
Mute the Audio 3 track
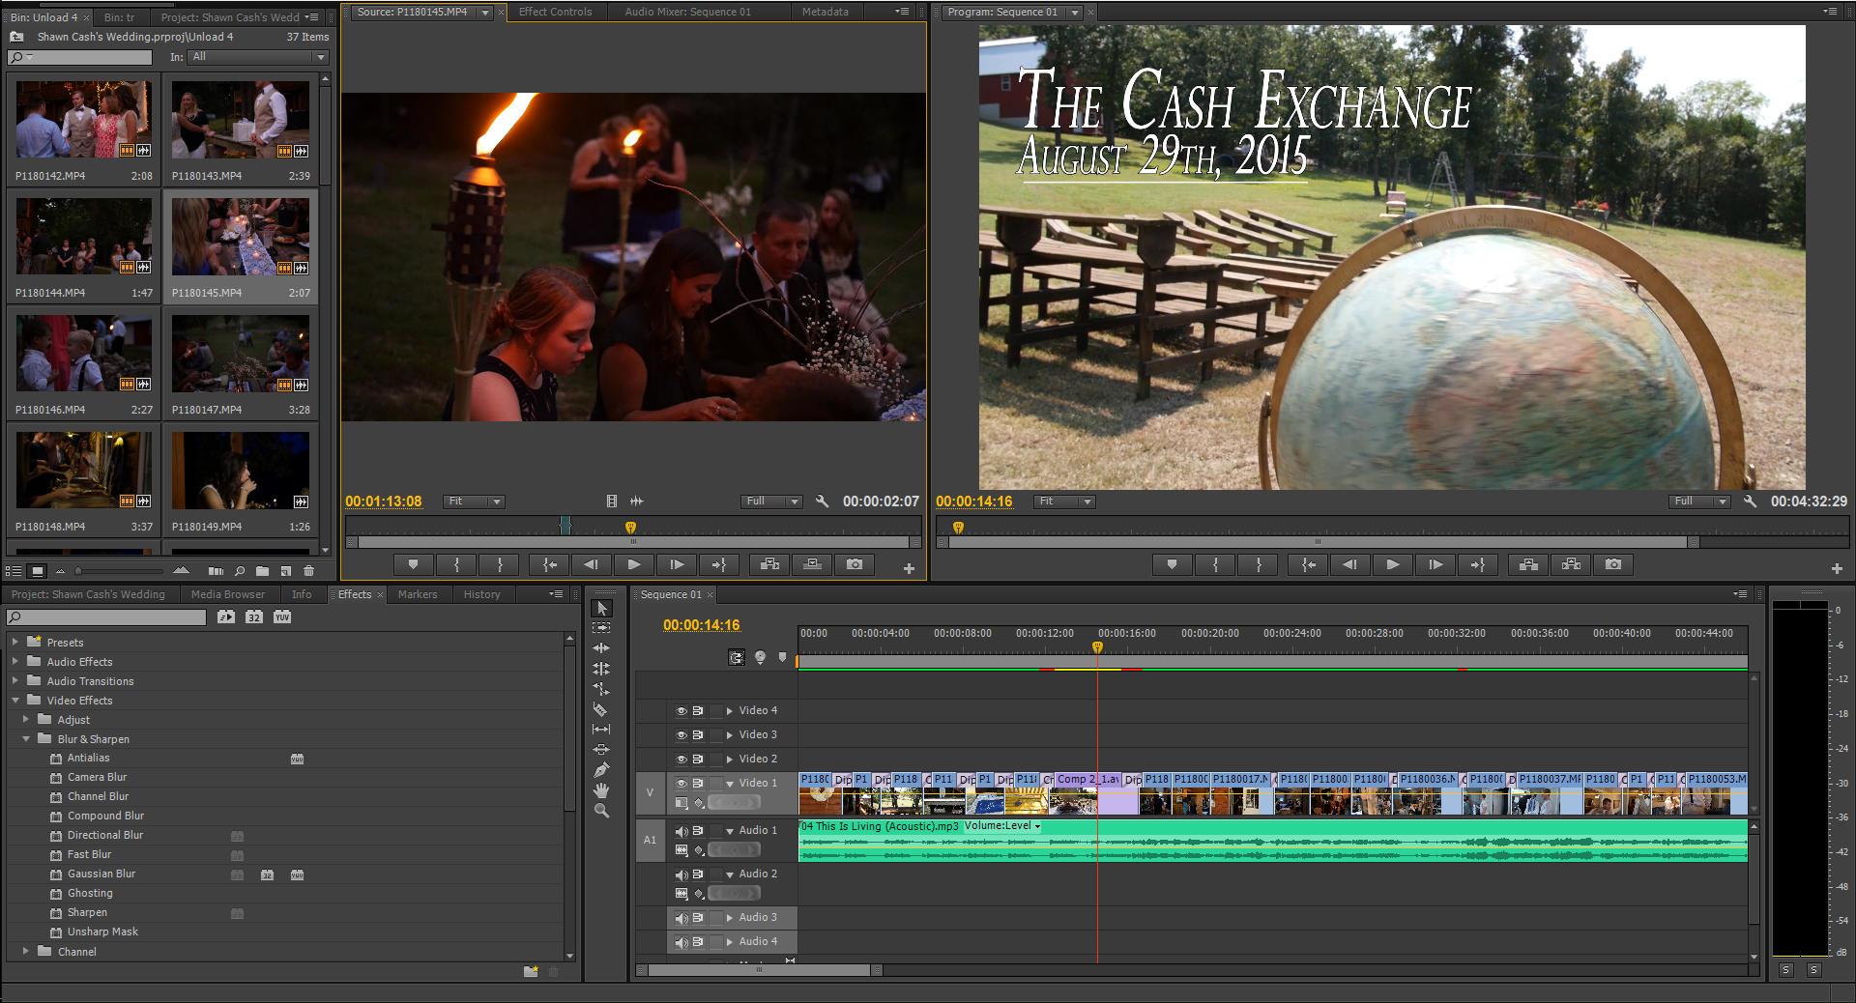tap(681, 918)
